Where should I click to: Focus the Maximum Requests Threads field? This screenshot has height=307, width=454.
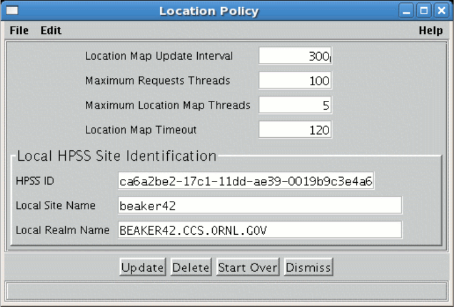295,81
